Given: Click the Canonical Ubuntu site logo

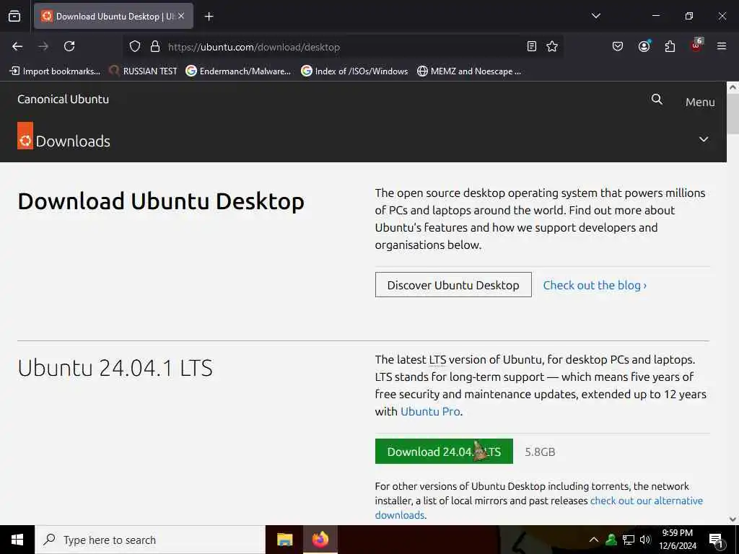Looking at the screenshot, I should 64,99.
